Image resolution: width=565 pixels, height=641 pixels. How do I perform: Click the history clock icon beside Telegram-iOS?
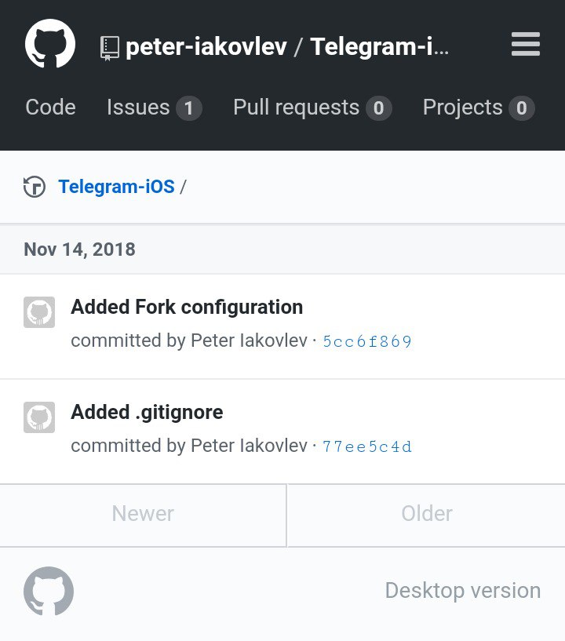pyautogui.click(x=35, y=187)
